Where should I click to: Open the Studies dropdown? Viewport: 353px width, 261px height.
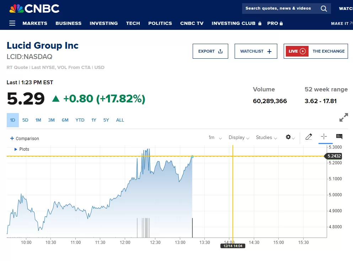pyautogui.click(x=266, y=137)
